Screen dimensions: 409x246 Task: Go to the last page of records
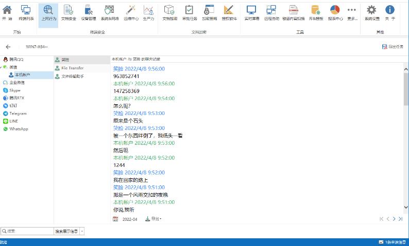point(400,219)
